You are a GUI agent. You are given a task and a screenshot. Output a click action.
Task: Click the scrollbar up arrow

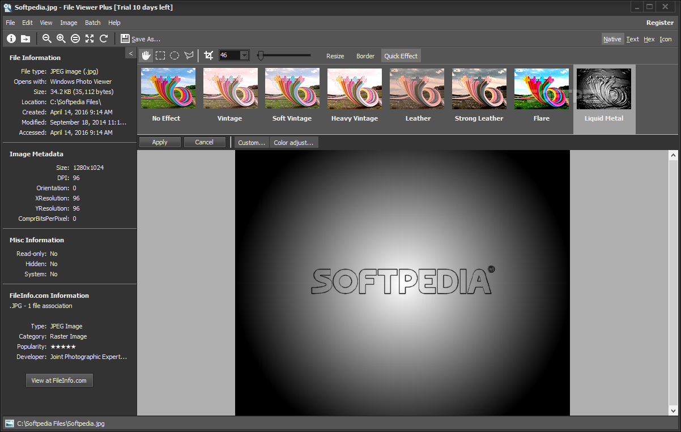click(673, 155)
